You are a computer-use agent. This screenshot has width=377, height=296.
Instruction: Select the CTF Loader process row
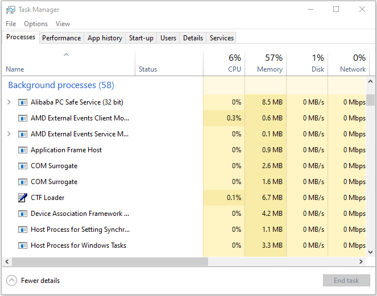tap(184, 198)
